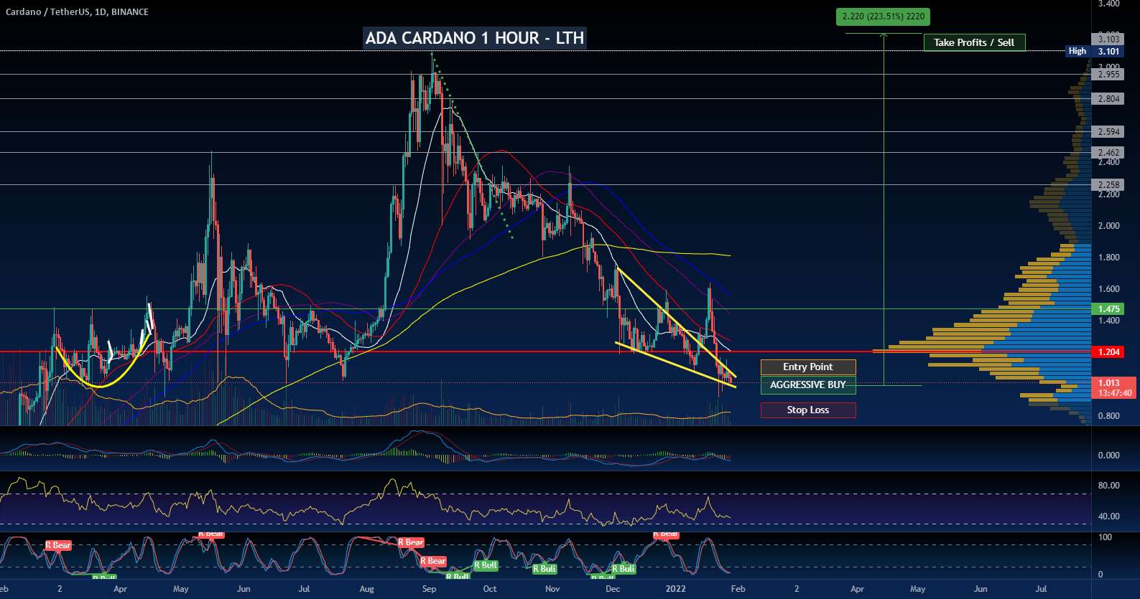
Task: Click the 0.800 price axis tick
Action: 1108,416
